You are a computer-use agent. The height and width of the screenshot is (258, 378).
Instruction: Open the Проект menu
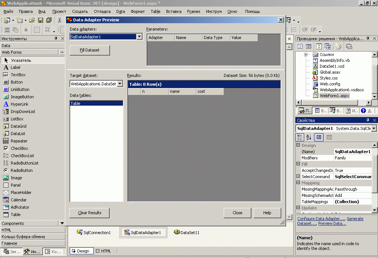[59, 11]
